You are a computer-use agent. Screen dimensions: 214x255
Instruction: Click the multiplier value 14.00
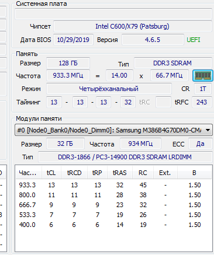[x=119, y=75]
